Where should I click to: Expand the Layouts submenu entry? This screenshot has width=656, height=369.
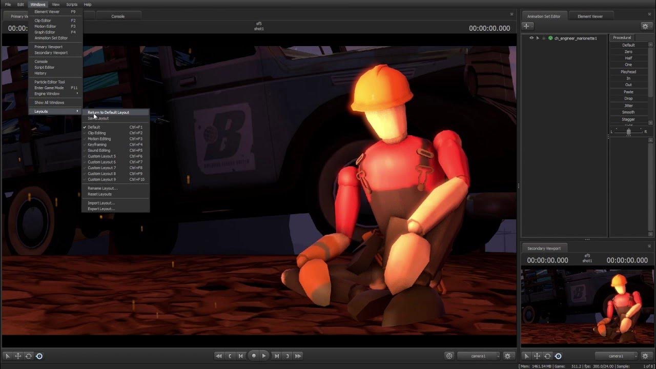[55, 111]
